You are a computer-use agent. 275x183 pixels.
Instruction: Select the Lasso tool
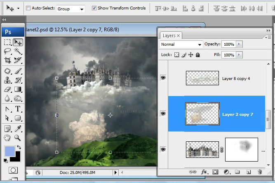click(x=7, y=51)
